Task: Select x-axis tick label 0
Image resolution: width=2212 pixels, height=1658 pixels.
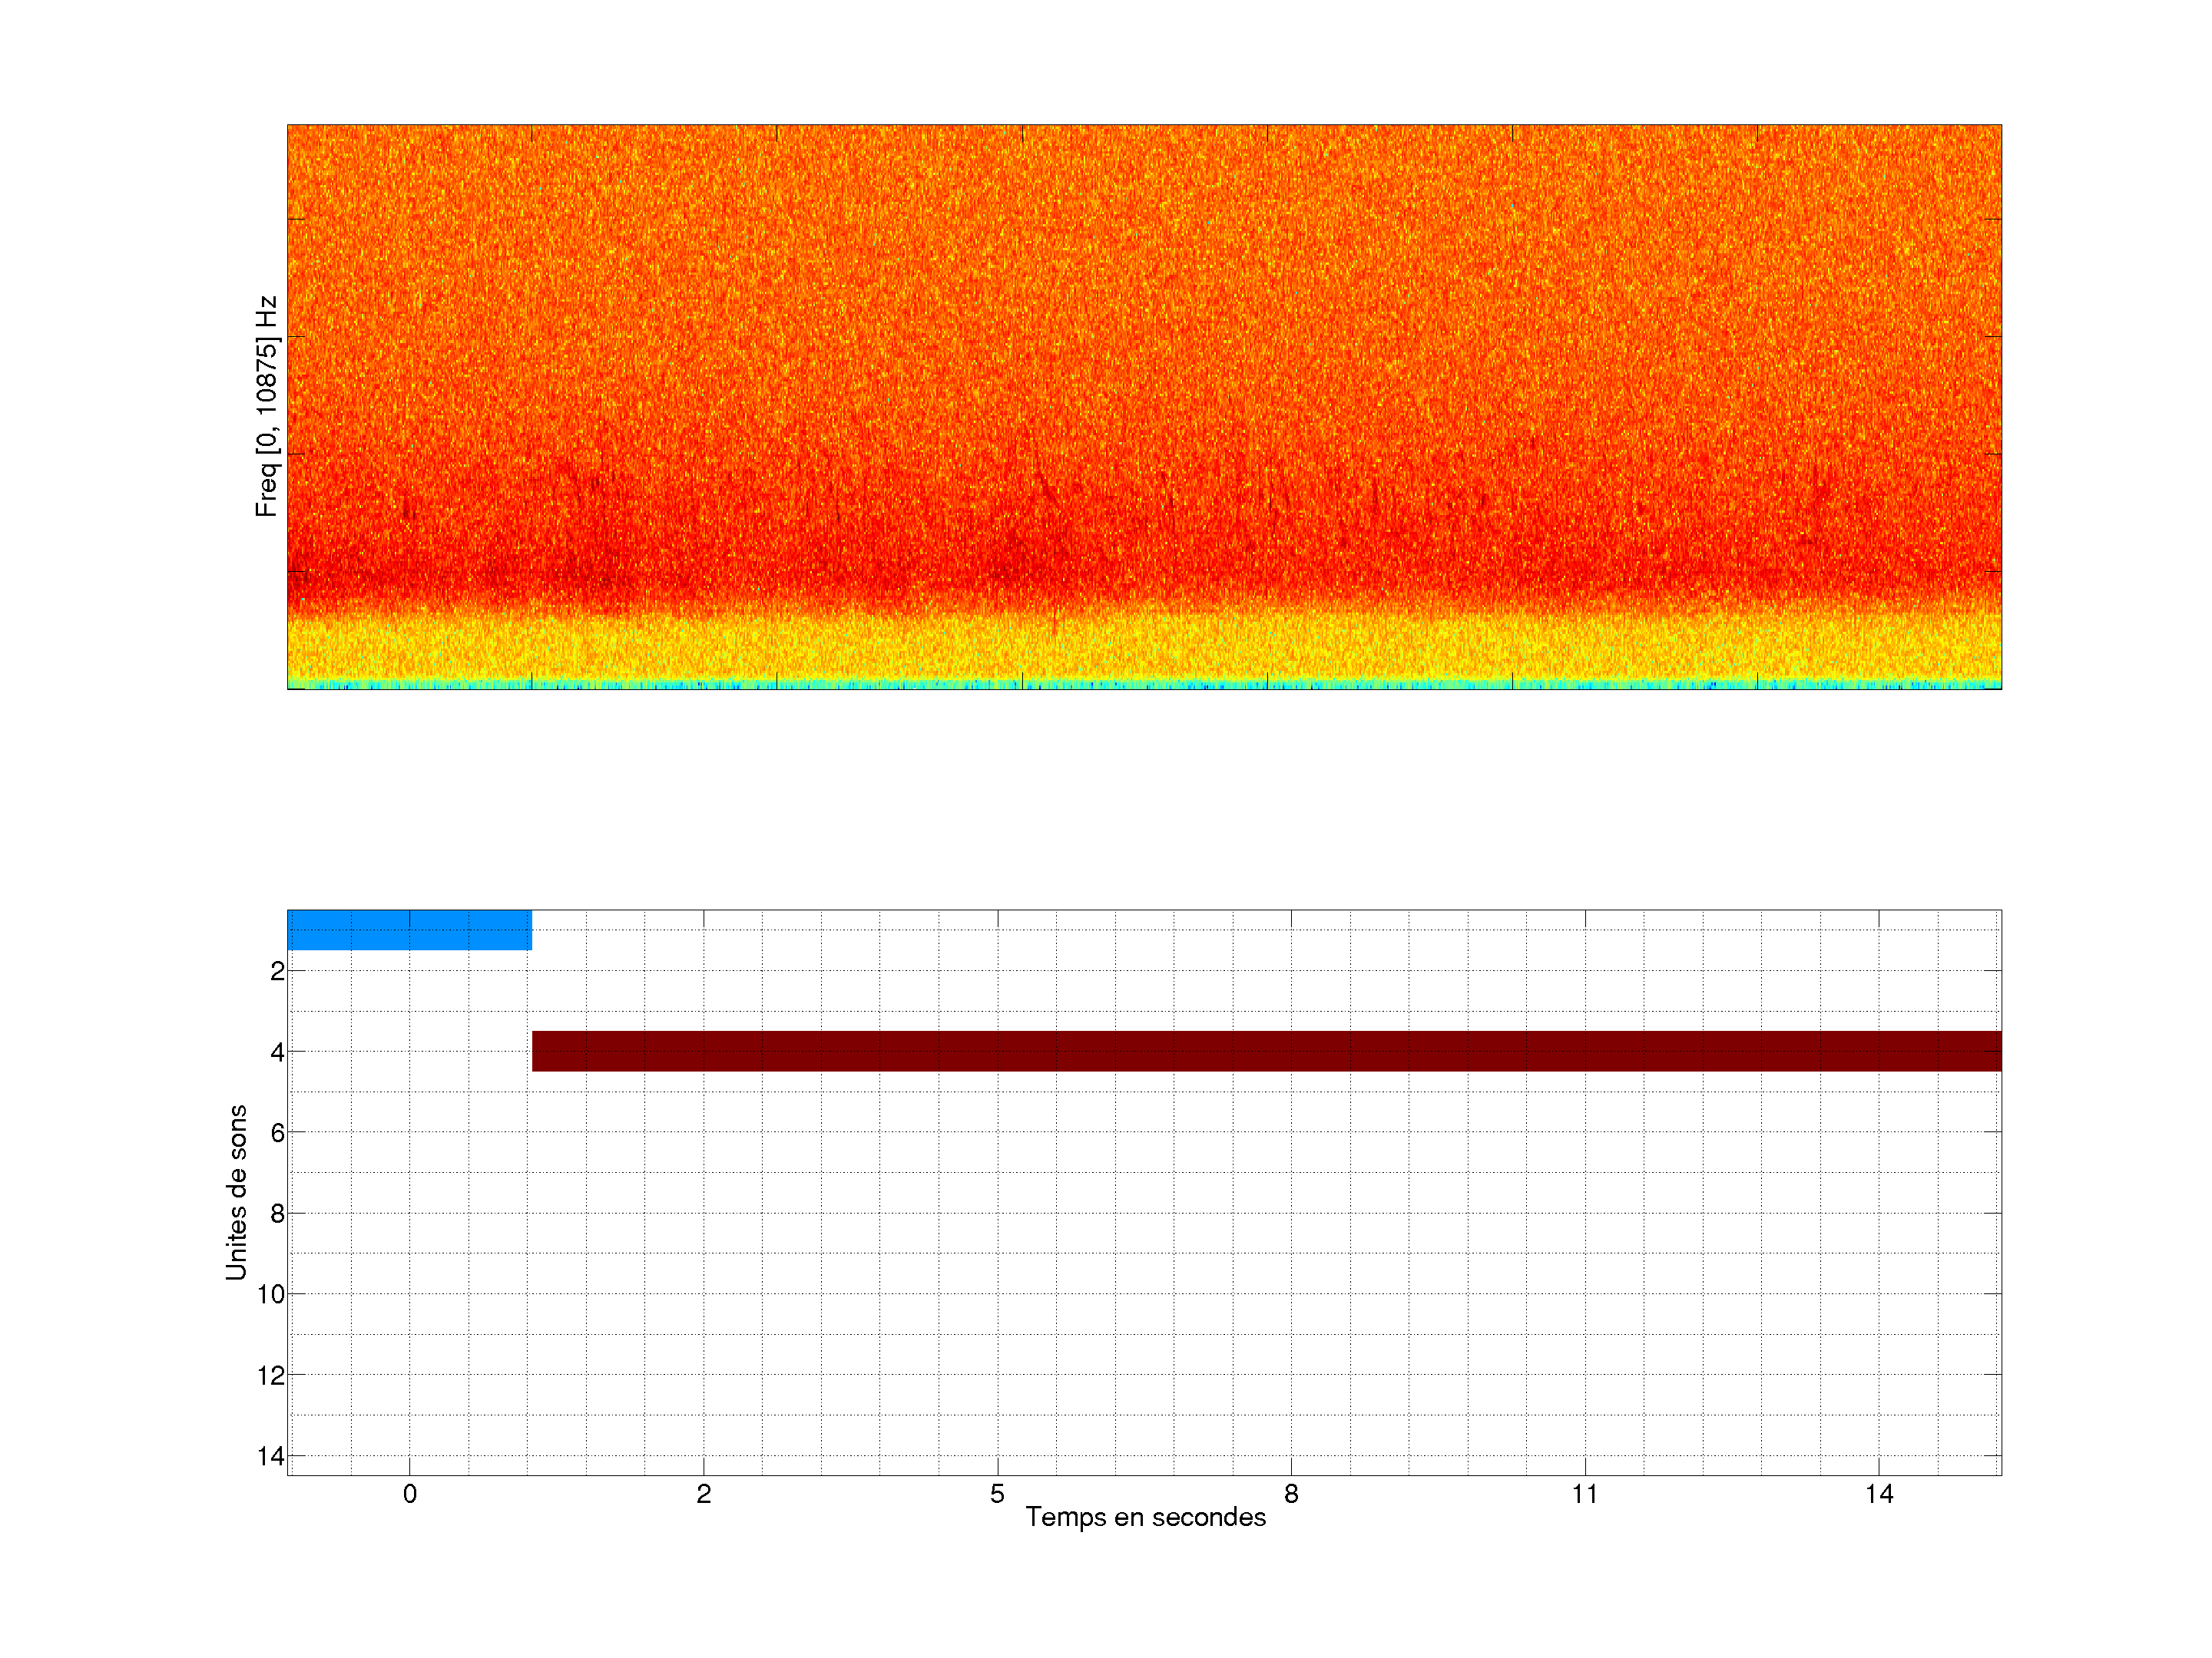Action: click(409, 1494)
